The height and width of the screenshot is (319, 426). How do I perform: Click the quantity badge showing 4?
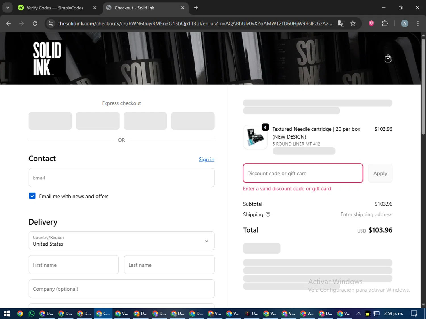point(265,127)
